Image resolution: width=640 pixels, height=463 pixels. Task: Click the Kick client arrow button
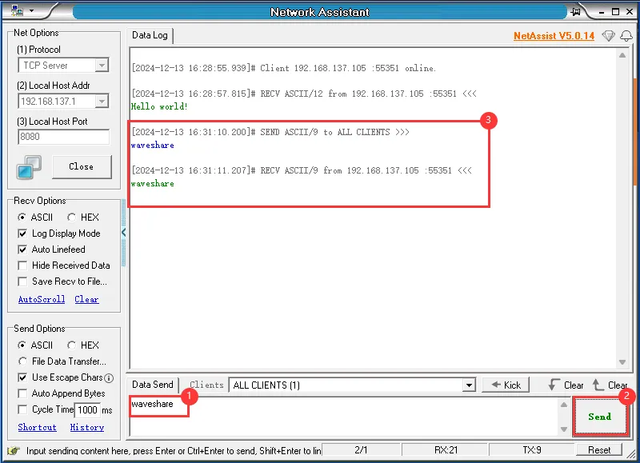pyautogui.click(x=503, y=385)
